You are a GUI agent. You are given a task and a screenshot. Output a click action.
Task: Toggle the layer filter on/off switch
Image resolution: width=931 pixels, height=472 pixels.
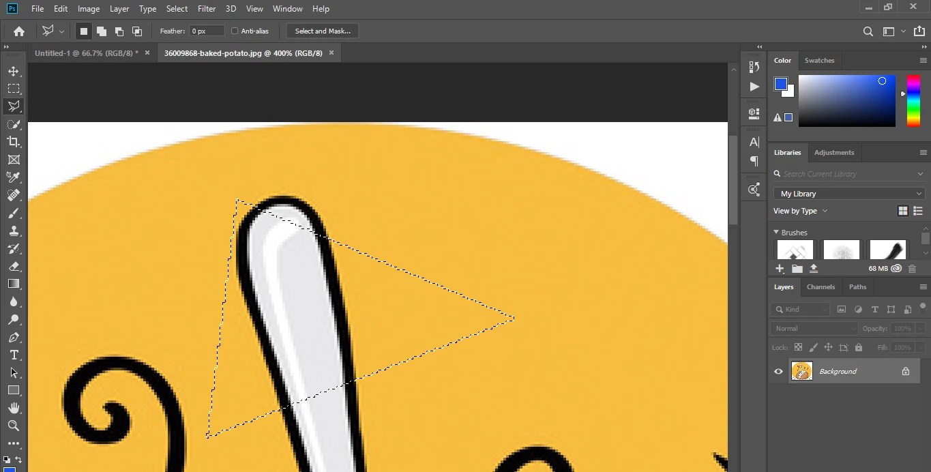(923, 306)
